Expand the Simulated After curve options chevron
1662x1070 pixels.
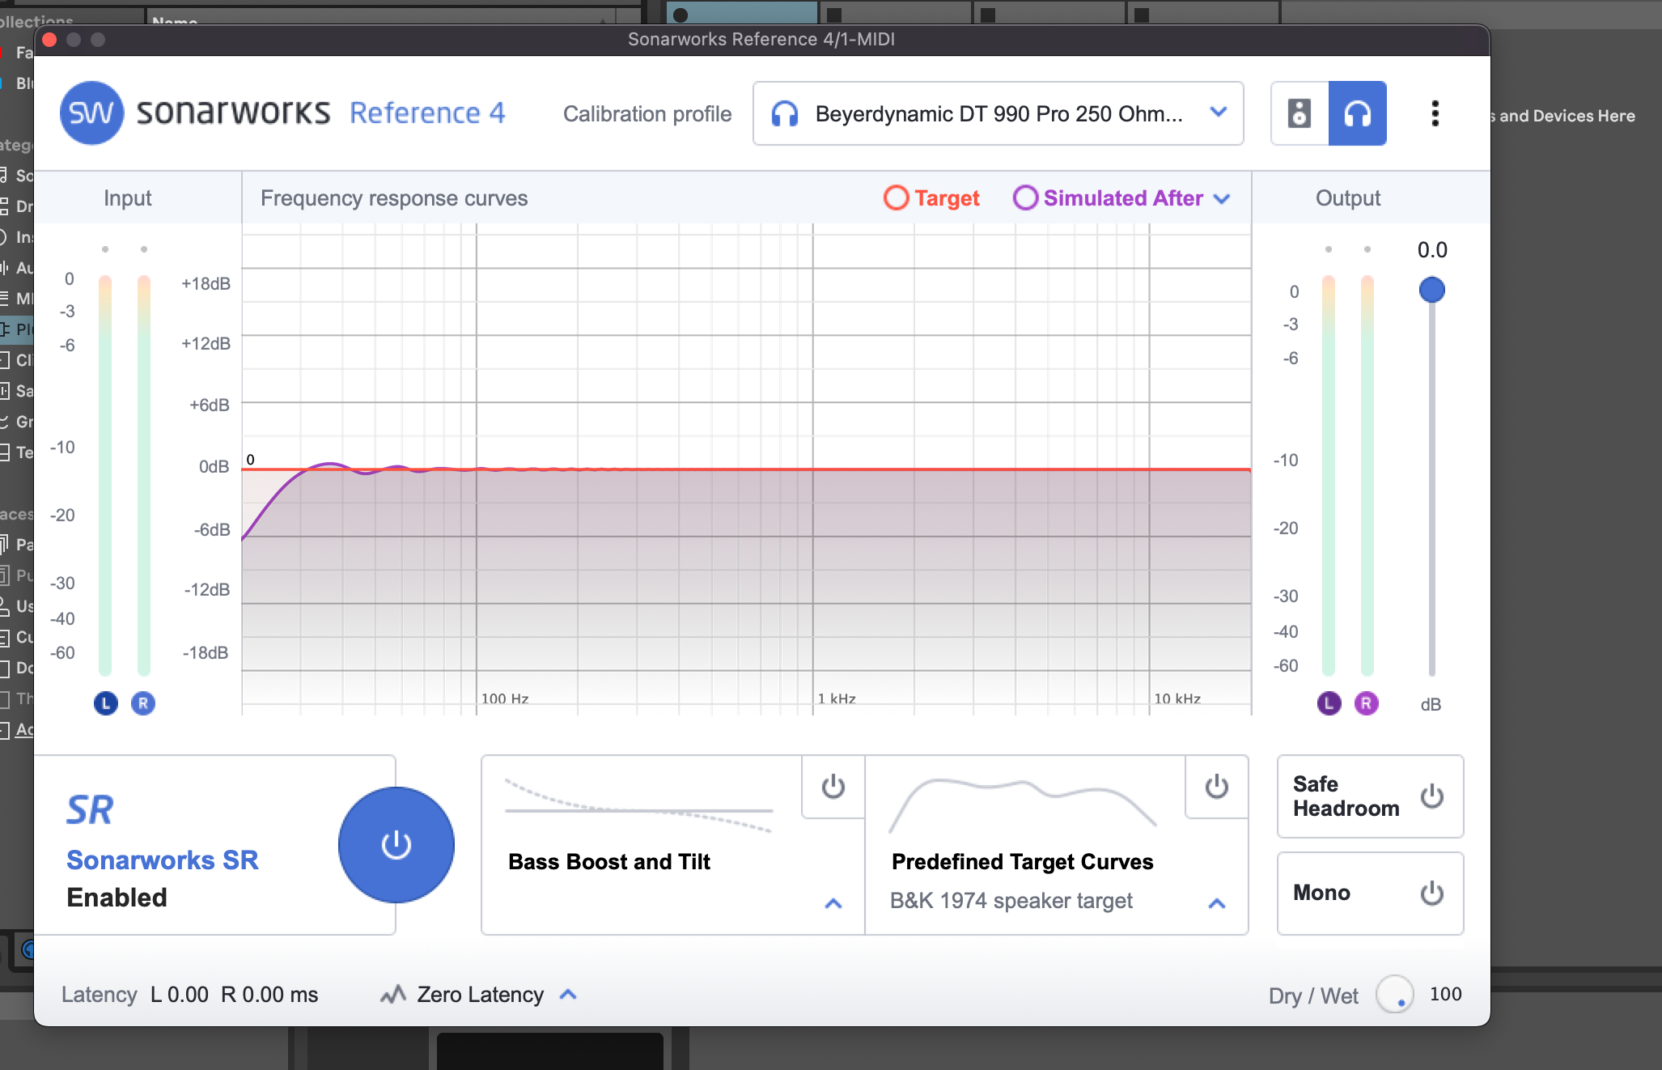click(1222, 199)
